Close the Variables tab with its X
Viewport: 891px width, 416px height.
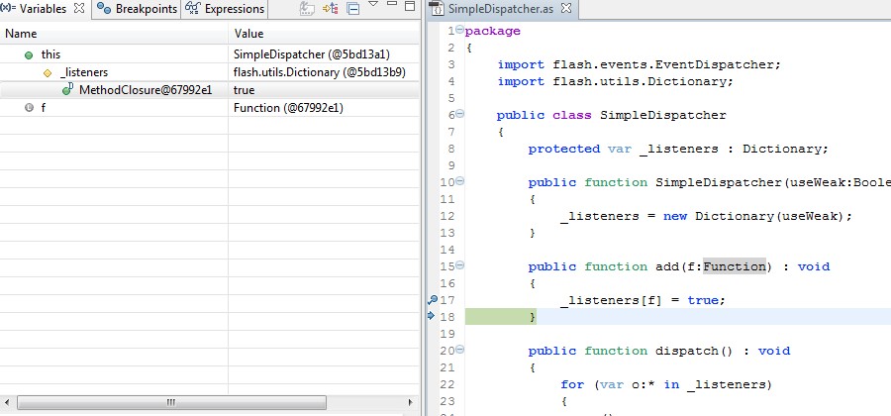click(79, 9)
